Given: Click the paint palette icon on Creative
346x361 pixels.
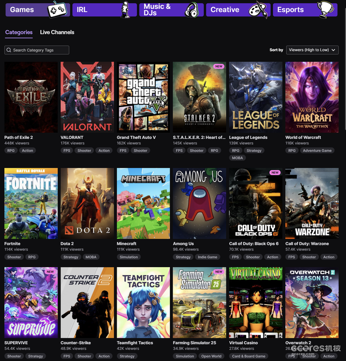Looking at the screenshot, I should 258,10.
